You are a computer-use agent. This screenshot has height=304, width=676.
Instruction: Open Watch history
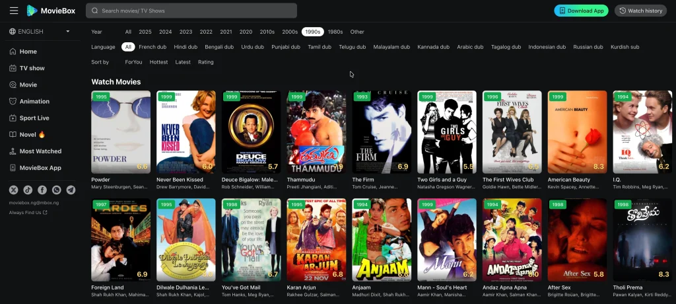coord(640,11)
